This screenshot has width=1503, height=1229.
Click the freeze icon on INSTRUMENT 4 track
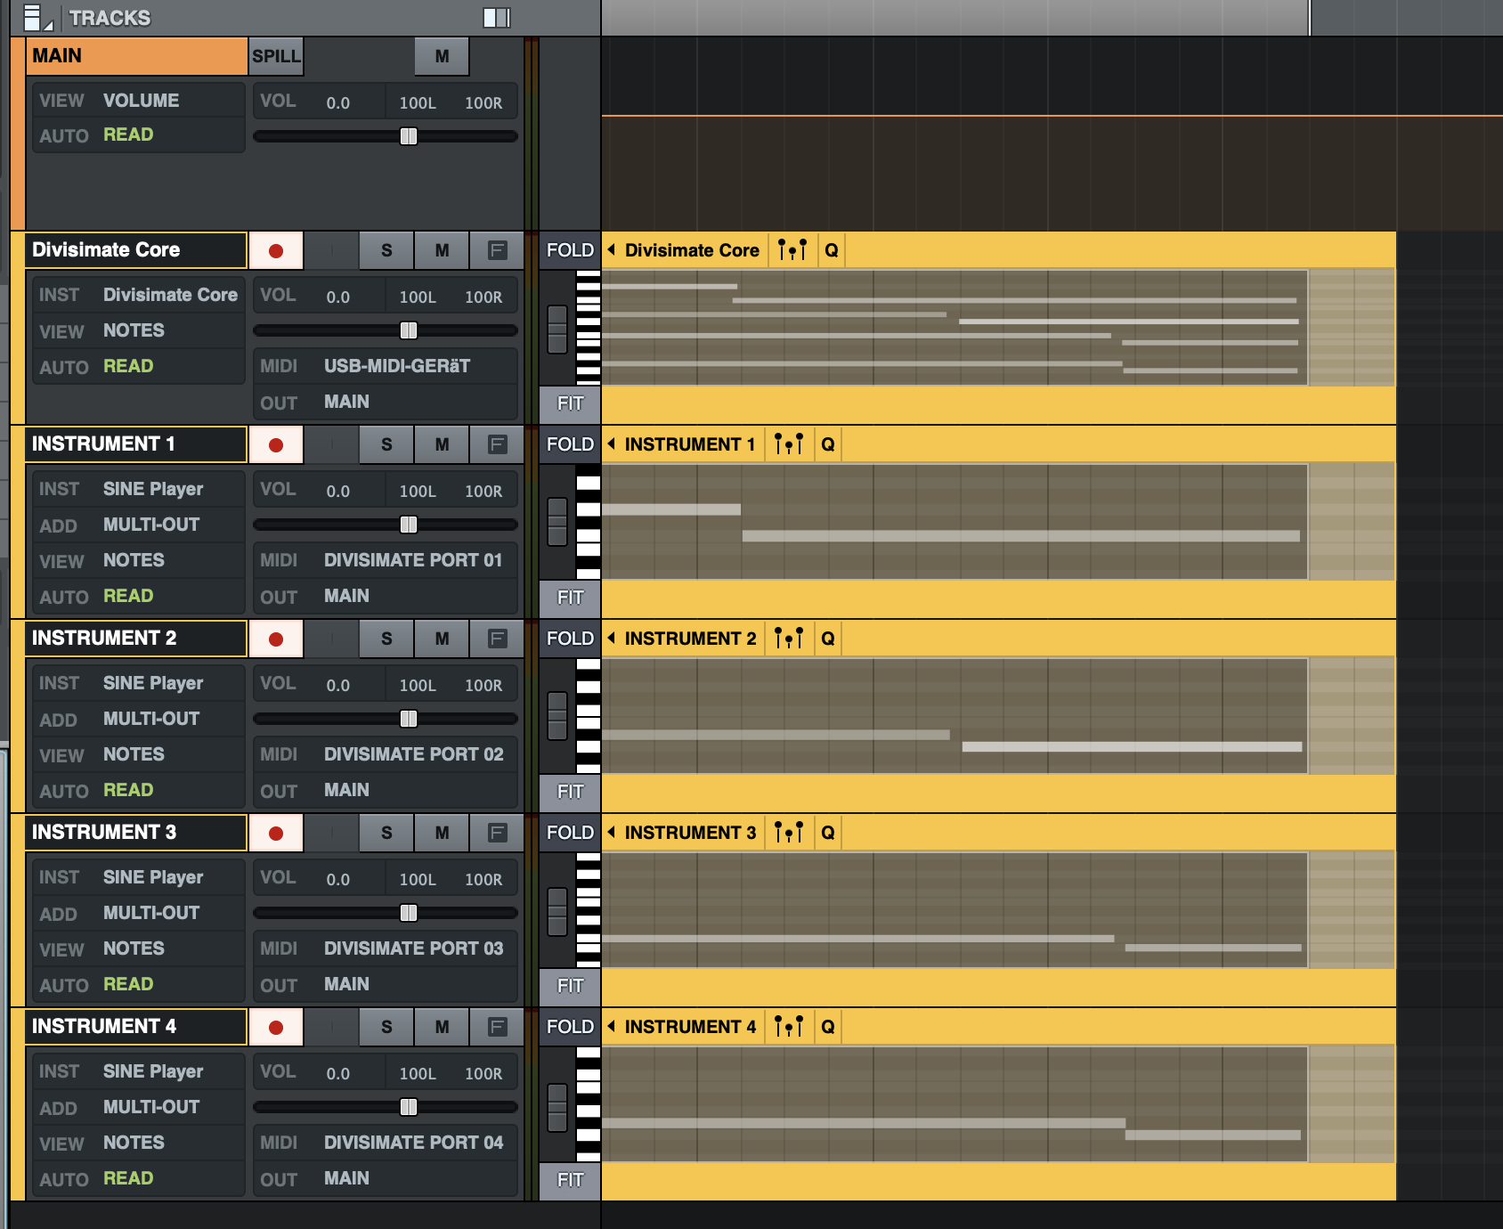coord(497,1028)
